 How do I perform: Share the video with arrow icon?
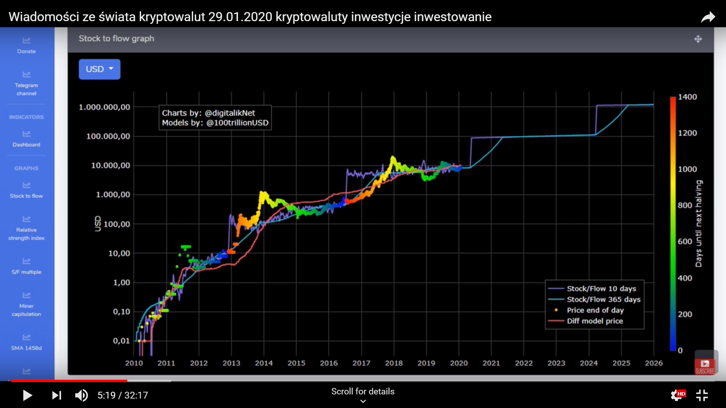(708, 17)
